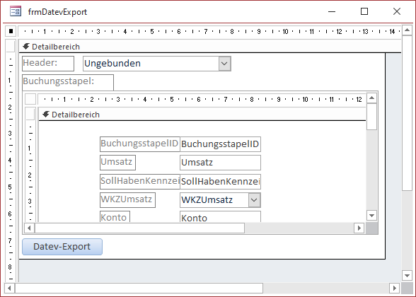The image size is (416, 297).
Task: Select the outer Detailbereich section bar
Action: coord(210,47)
